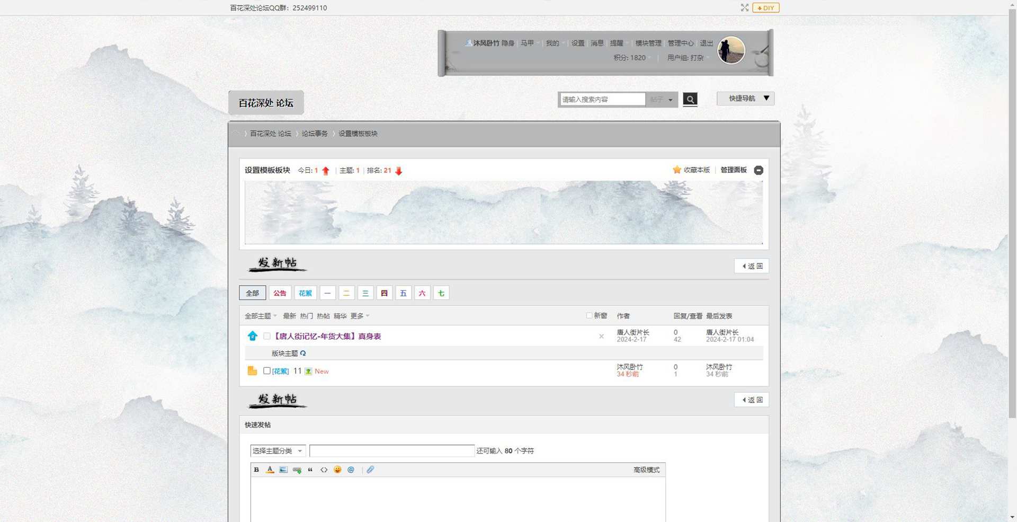
Task: Click the bold formatting icon
Action: [x=256, y=470]
